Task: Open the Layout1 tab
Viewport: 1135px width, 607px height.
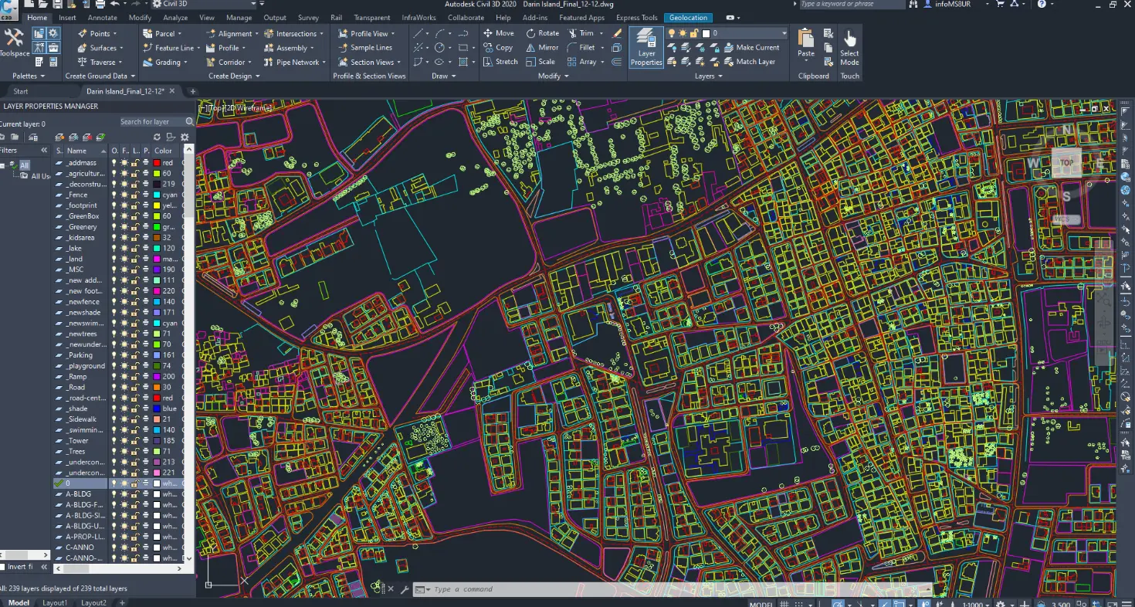Action: point(55,602)
